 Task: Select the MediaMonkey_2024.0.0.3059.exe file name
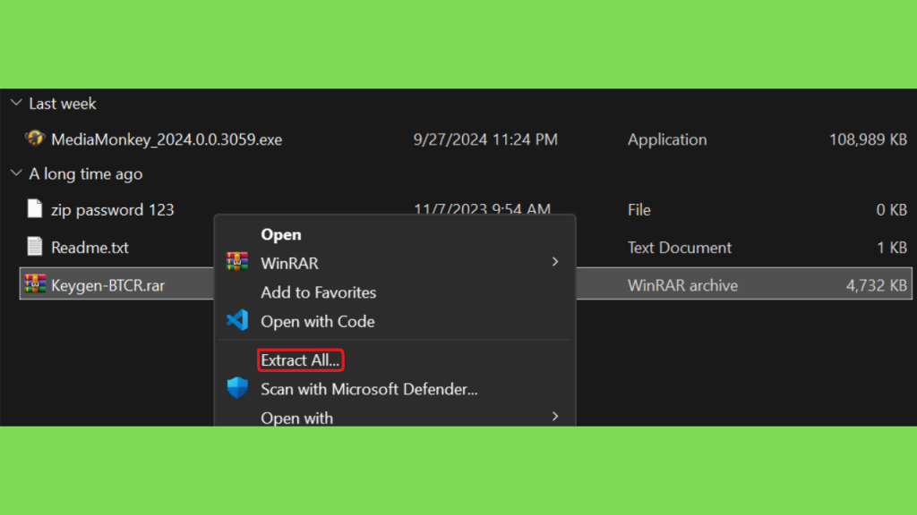click(x=167, y=139)
